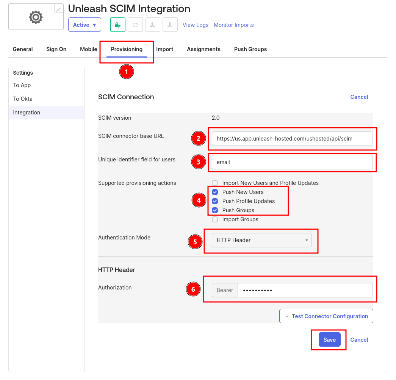
Task: Disable the Push Profile Updates checkbox
Action: [x=215, y=201]
